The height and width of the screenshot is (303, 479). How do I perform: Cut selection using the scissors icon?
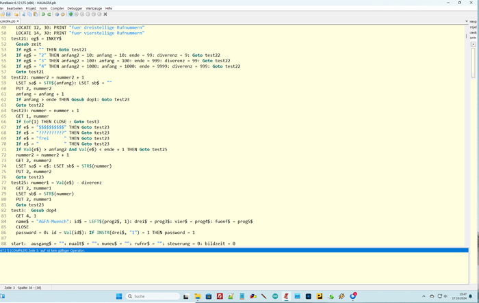coord(24,14)
